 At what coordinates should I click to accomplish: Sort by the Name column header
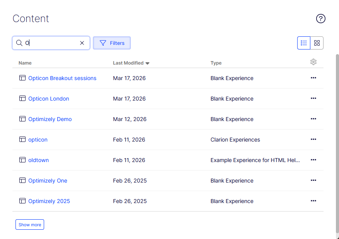(x=25, y=63)
